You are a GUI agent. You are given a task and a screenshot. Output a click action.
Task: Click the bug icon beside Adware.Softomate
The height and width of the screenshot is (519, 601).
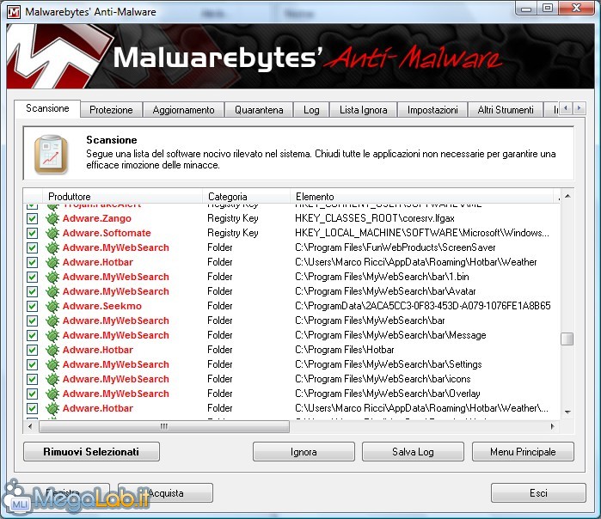click(52, 233)
